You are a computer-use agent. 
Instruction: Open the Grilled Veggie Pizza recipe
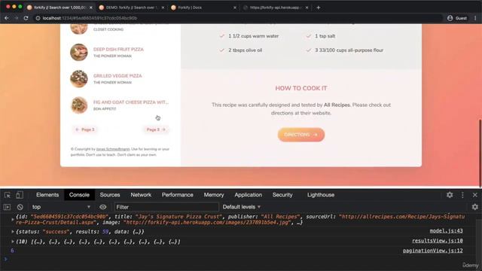click(117, 75)
